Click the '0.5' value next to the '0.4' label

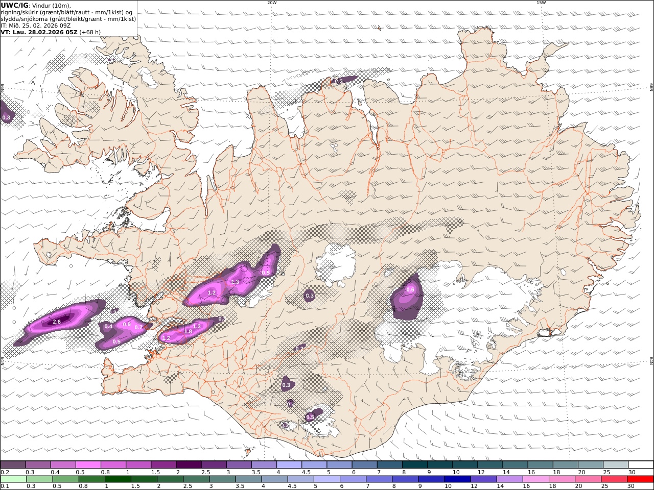[x=116, y=342]
